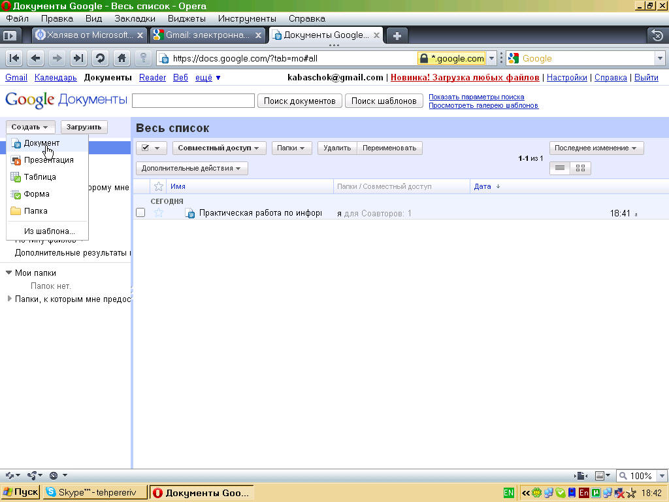The height and width of the screenshot is (502, 669).
Task: Tick checkbox for 'Практическая работа' document row
Action: click(140, 212)
